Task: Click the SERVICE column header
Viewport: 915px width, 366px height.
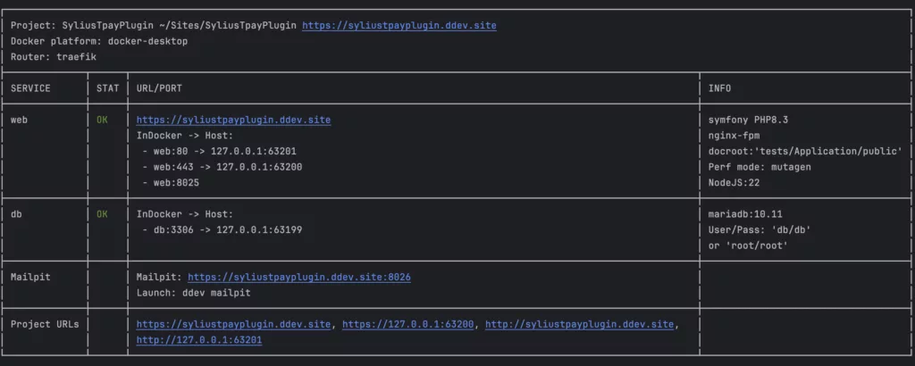Action: 30,88
